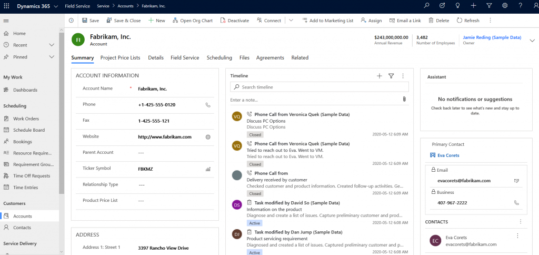This screenshot has width=539, height=255.
Task: Click the sidebar vertical scrollbar
Action: click(x=62, y=114)
